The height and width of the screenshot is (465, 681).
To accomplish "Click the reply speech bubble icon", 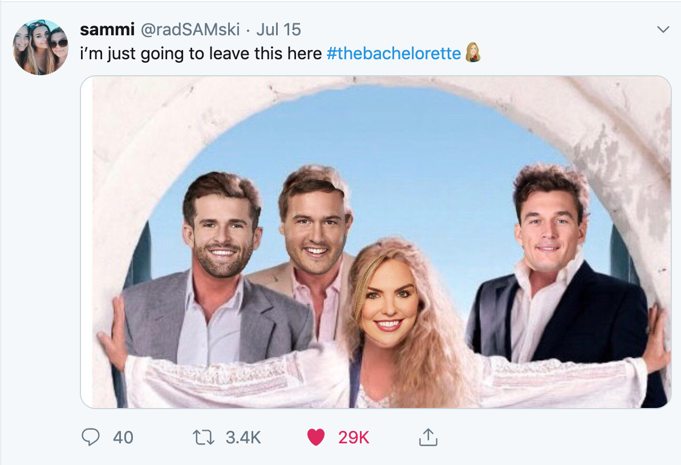I will point(91,437).
